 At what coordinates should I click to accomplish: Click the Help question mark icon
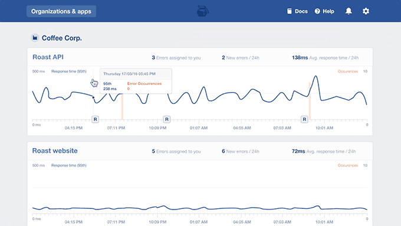[x=317, y=11]
